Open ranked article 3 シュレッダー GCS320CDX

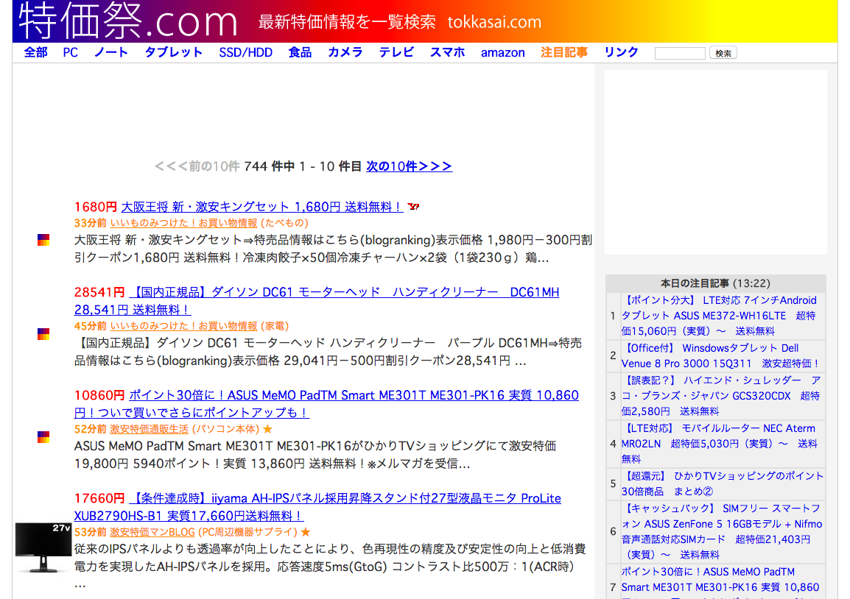point(721,396)
